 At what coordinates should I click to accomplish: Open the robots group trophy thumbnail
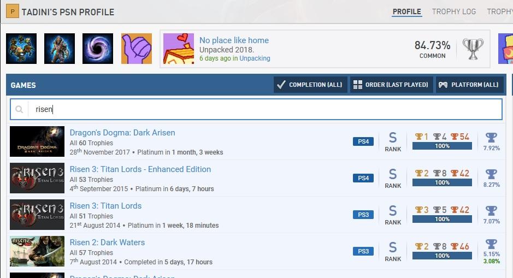point(21,49)
